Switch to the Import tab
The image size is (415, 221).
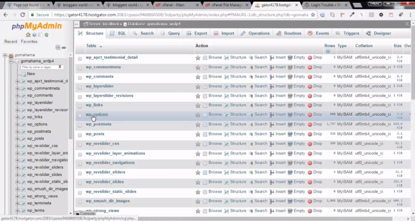[224, 33]
